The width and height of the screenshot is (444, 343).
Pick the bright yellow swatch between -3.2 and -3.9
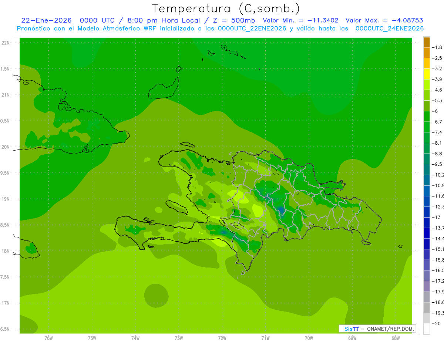click(427, 74)
